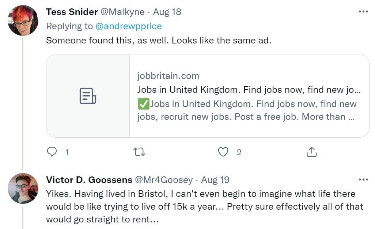Open Tess Snider's profile name
Image resolution: width=375 pixels, height=229 pixels.
tap(72, 12)
